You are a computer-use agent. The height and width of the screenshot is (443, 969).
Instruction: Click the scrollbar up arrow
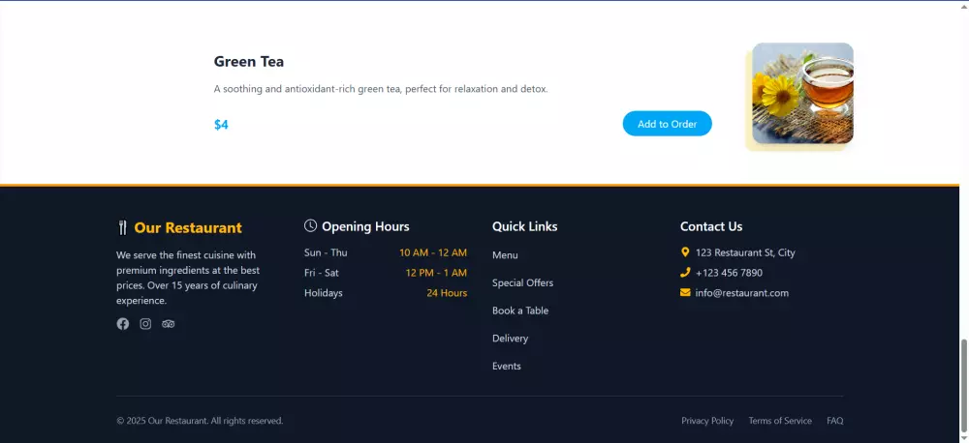click(x=964, y=5)
